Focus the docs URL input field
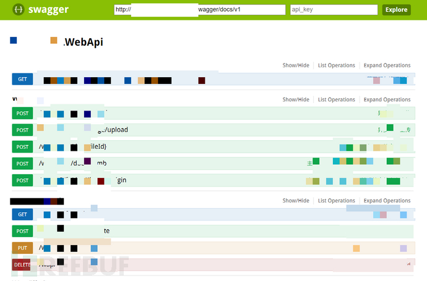427x281 pixels. pos(200,9)
